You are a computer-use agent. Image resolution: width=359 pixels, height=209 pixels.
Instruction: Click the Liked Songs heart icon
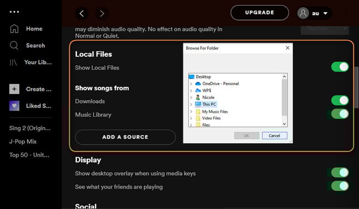pos(14,106)
